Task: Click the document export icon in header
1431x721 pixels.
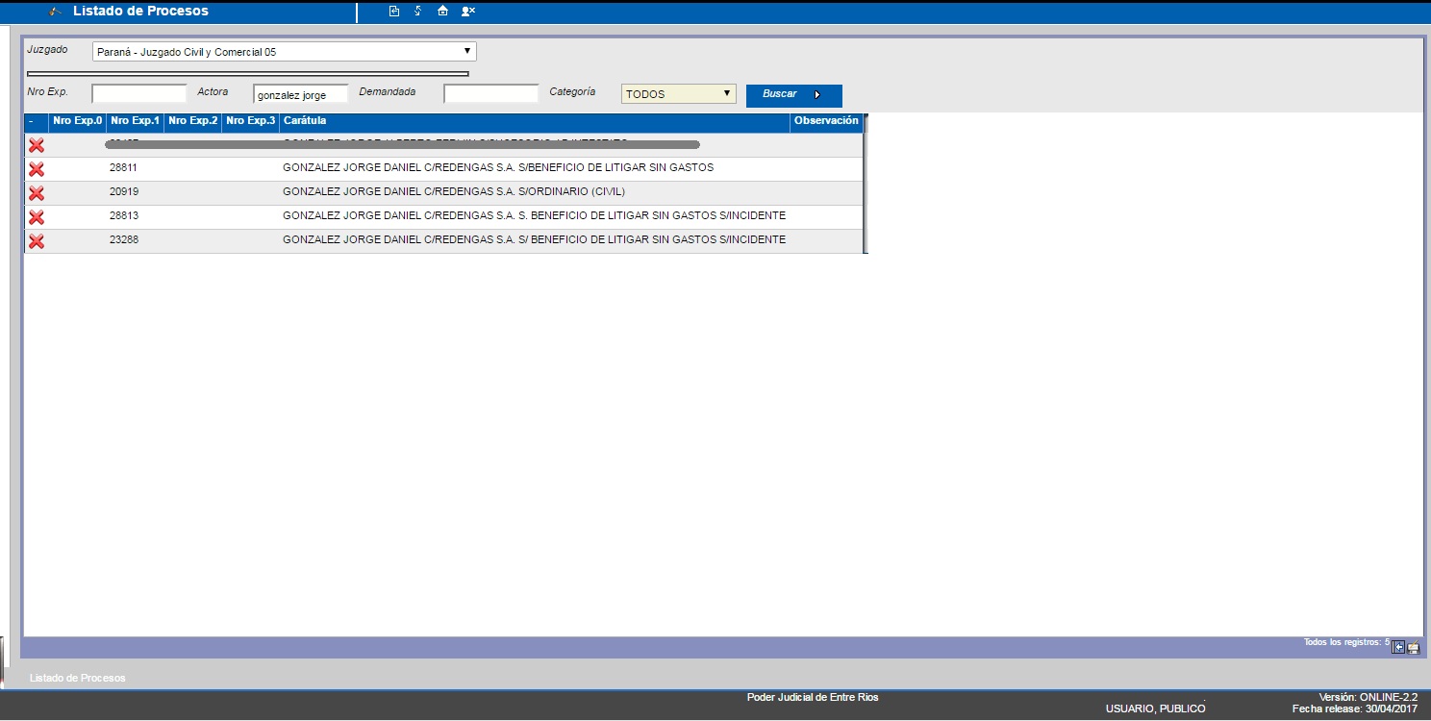Action: tap(393, 12)
